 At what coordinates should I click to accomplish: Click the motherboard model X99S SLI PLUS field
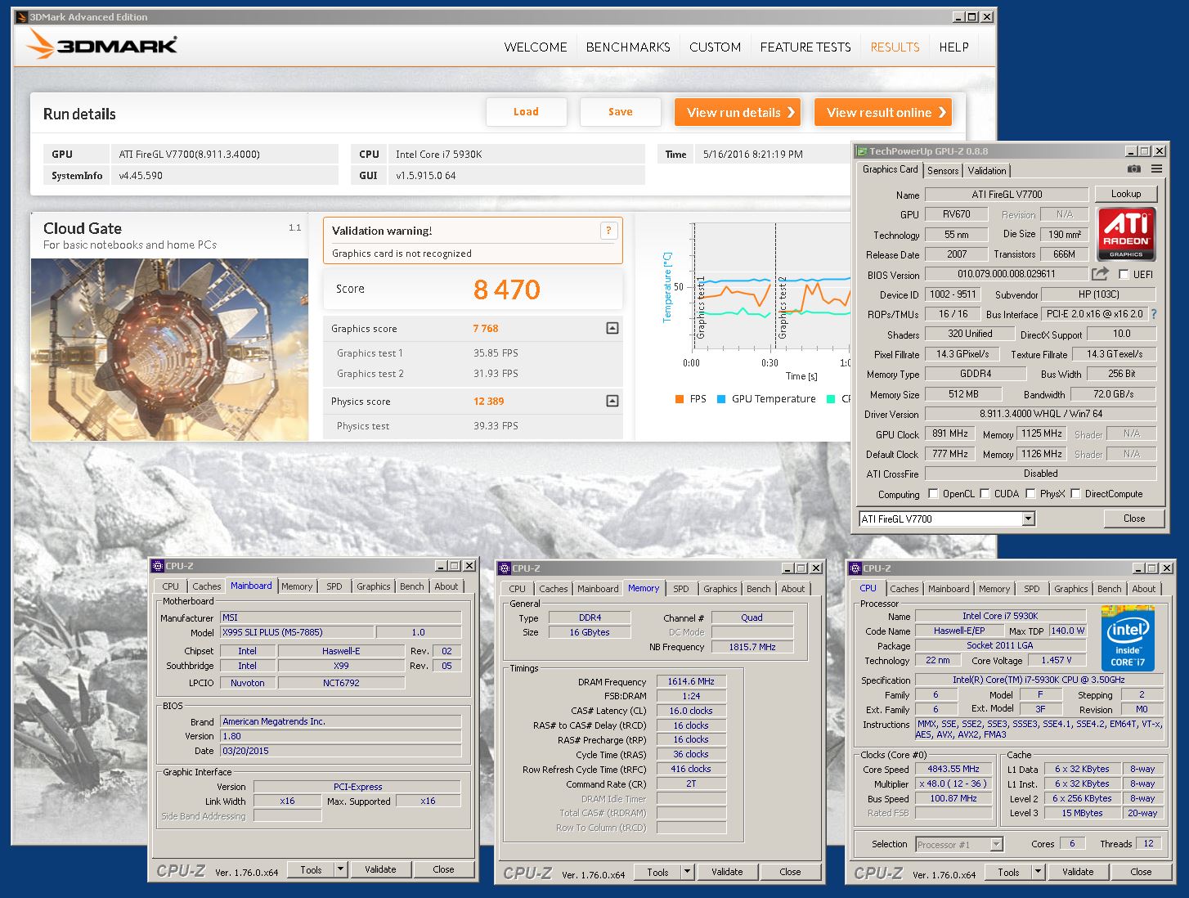pyautogui.click(x=297, y=632)
